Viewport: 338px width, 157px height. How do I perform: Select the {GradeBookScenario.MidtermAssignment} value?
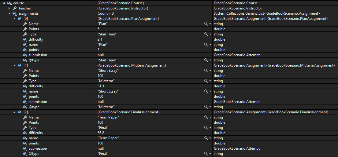pos(132,65)
